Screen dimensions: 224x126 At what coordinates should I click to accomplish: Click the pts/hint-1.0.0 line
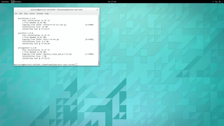click(x=26, y=33)
